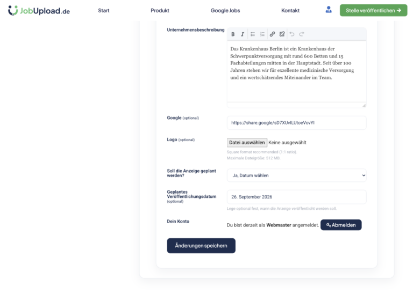Click the 'Geplantes Veröffentlichungsdatum' label
413x294 pixels.
point(191,194)
